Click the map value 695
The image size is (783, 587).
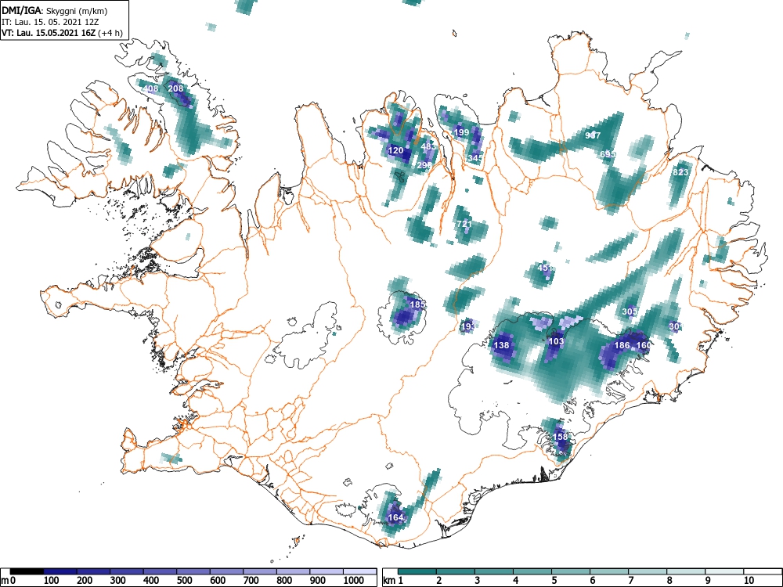[608, 154]
